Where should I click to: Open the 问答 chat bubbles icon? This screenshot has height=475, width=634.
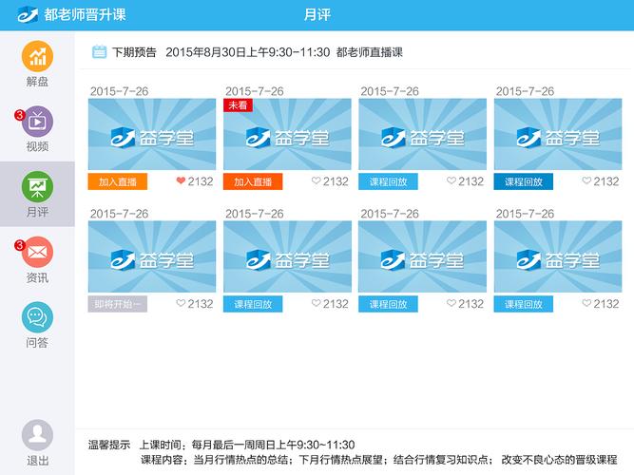tap(37, 317)
